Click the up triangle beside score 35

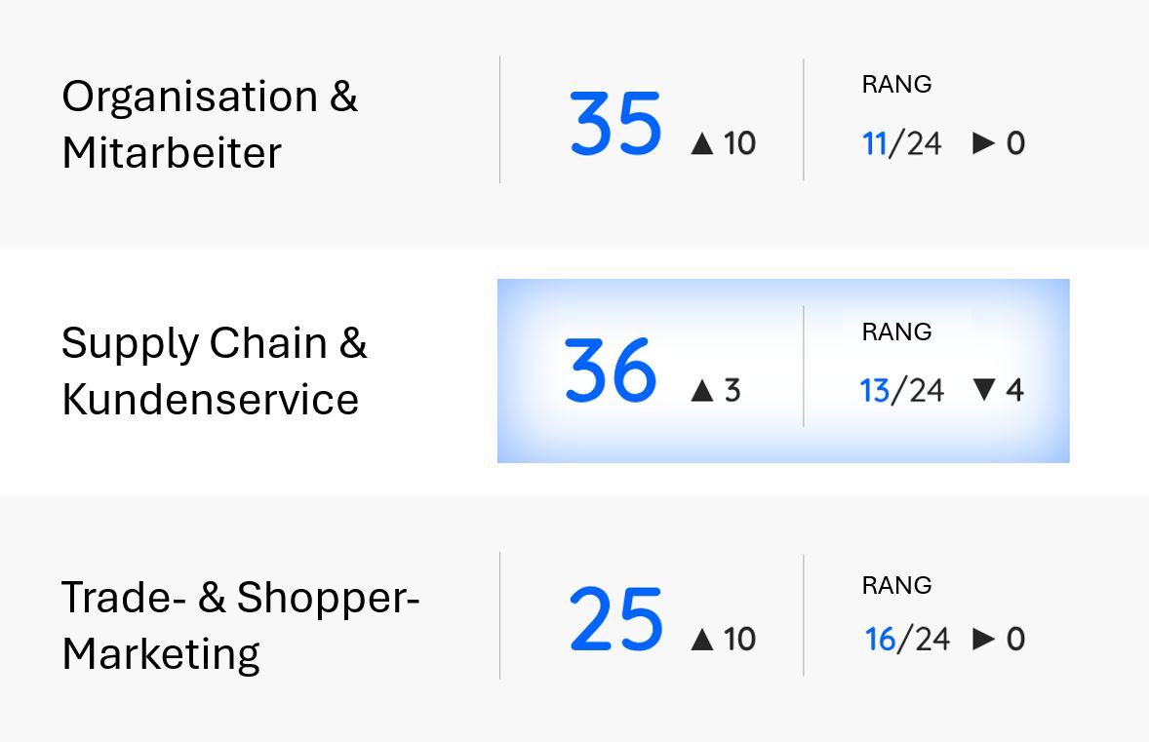point(702,144)
